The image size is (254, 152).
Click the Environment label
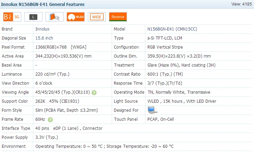(x=14, y=146)
